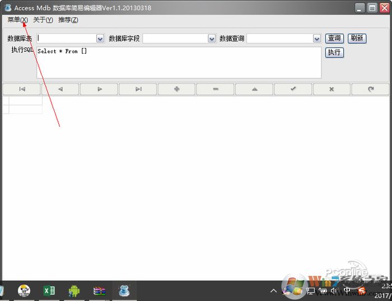
Task: Open the 关于(Y) menu
Action: [43, 20]
